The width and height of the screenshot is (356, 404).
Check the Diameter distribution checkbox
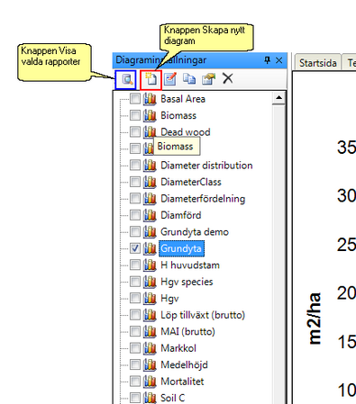point(135,166)
